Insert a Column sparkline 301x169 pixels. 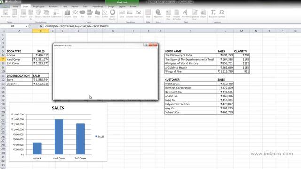pos(130,14)
